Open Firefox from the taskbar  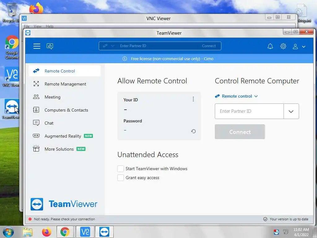[46, 232]
